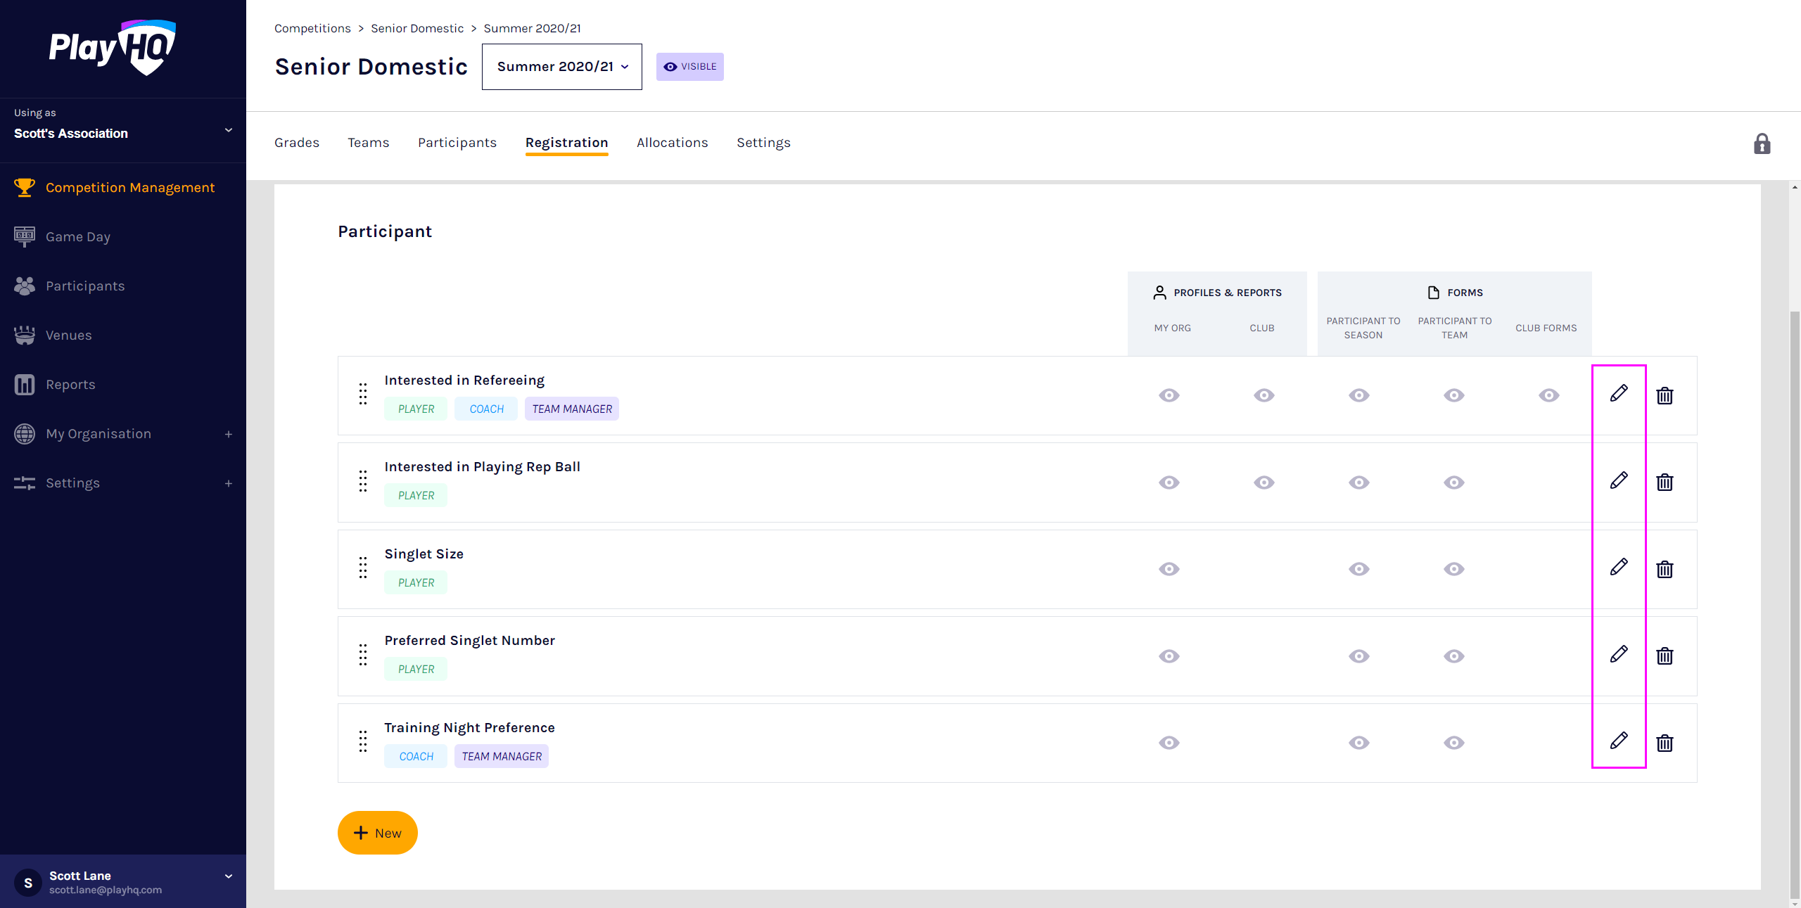Open the Scott Lane user menu chevron
The width and height of the screenshot is (1801, 908).
[229, 876]
